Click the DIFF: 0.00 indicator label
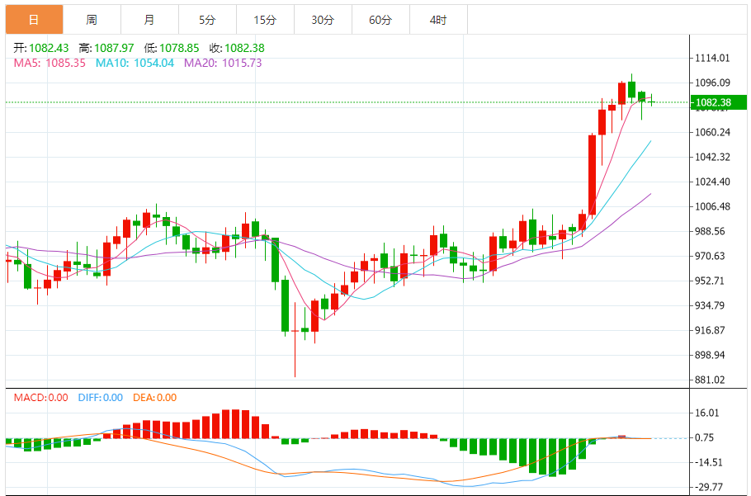The height and width of the screenshot is (496, 751). [x=100, y=397]
